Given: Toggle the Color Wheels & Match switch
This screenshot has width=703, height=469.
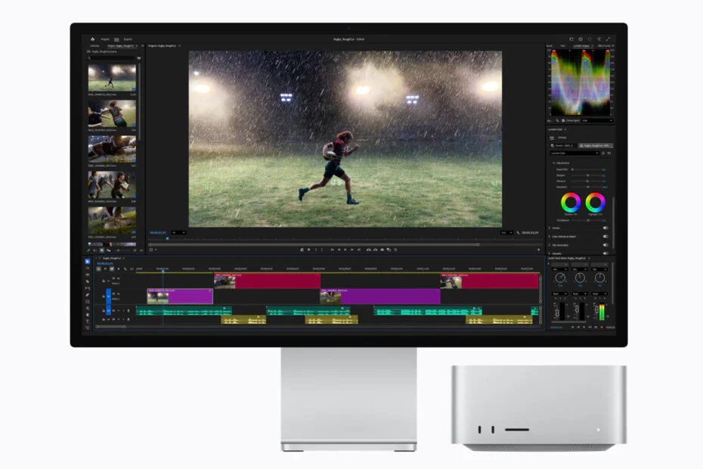Looking at the screenshot, I should point(605,237).
